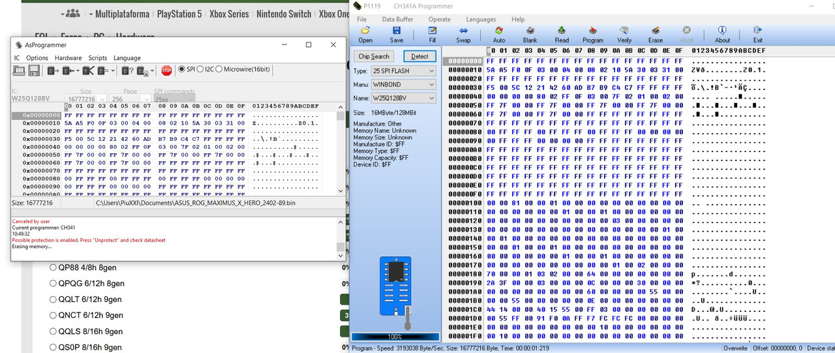Open the Nintendo Switch link in browser

click(284, 14)
